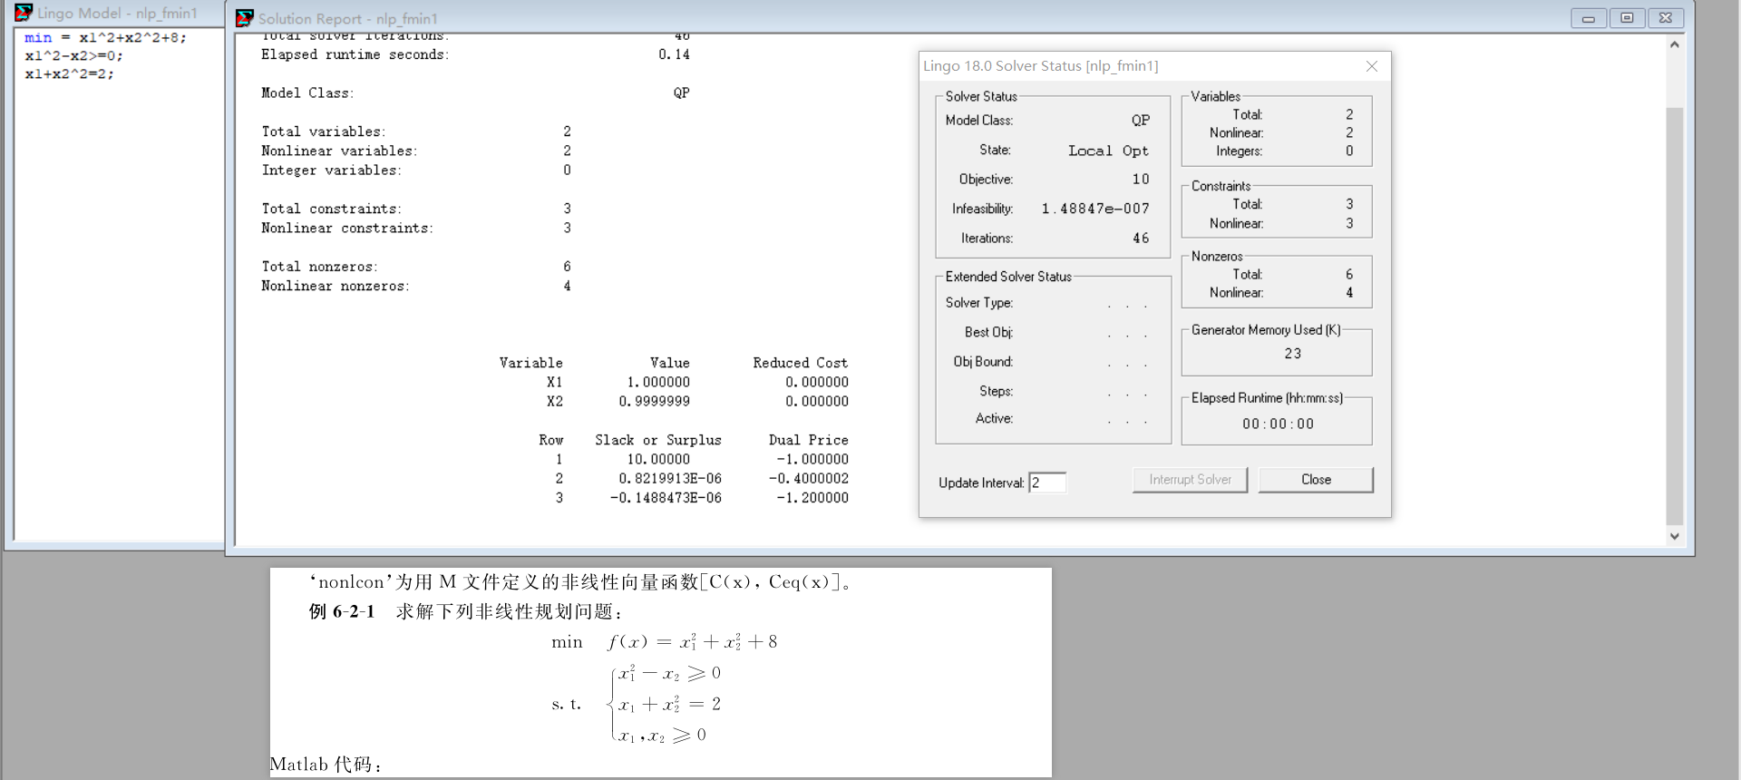Click 'Nonlinear variables:' row in the report
This screenshot has width=1741, height=780.
pos(416,151)
